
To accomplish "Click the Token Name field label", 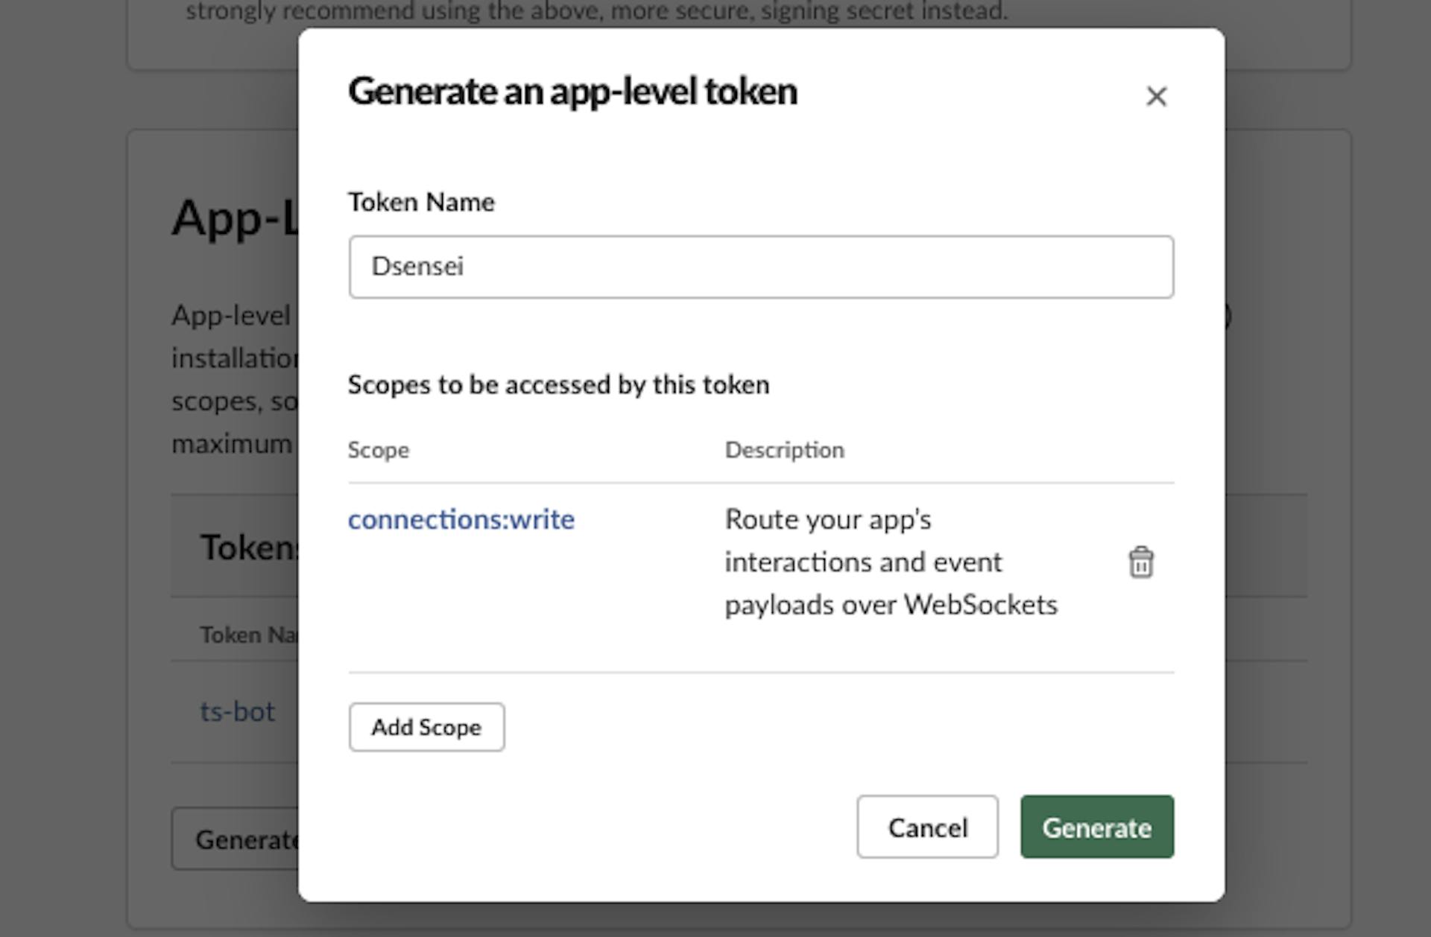I will coord(420,202).
